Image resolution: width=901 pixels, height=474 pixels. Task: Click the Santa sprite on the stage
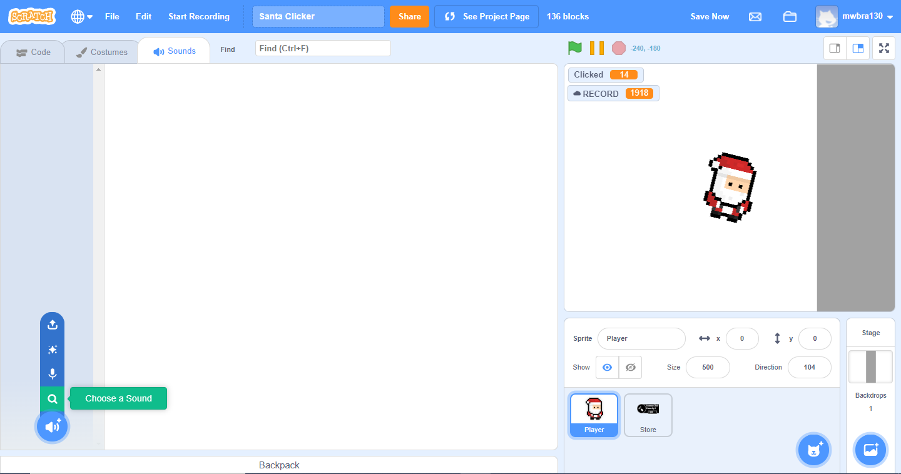click(x=729, y=187)
